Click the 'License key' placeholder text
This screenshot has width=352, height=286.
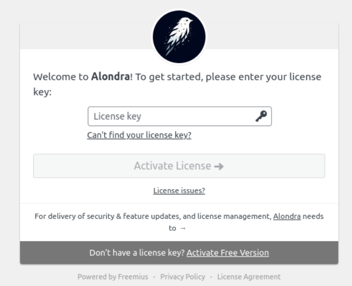[117, 116]
